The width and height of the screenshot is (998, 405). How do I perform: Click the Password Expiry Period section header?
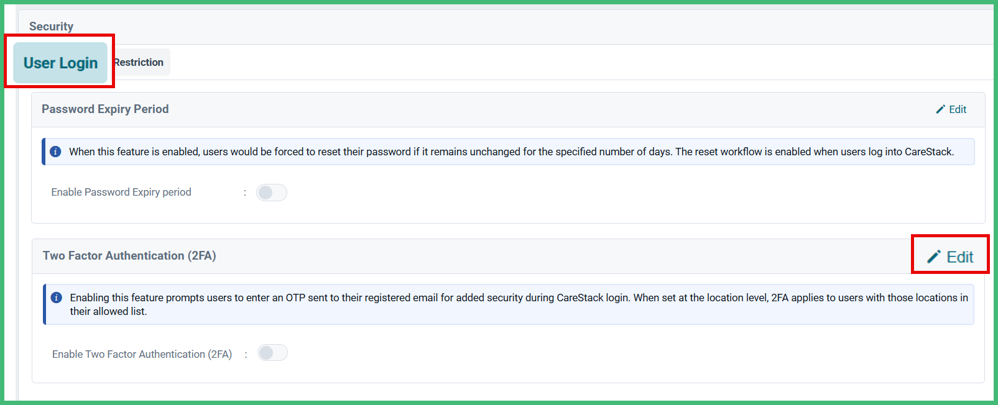click(x=105, y=109)
